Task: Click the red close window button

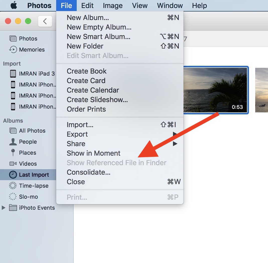Action: [8, 21]
